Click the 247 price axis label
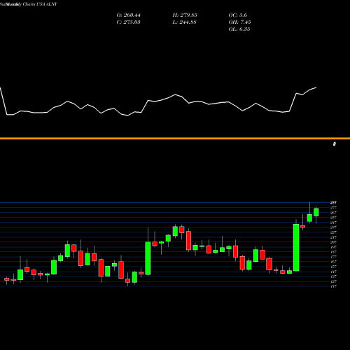 (x=333, y=223)
